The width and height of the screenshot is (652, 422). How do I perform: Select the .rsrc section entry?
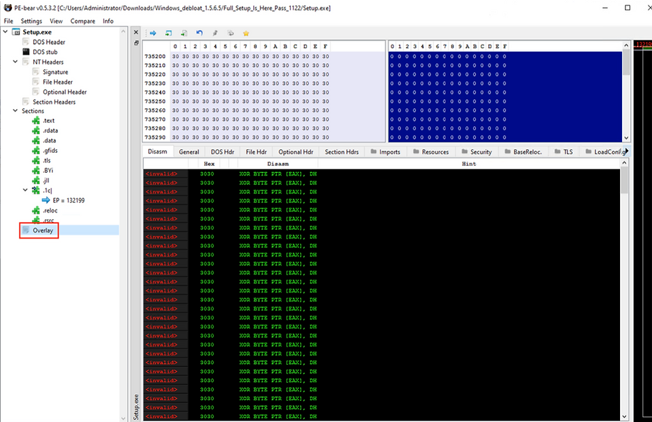coord(49,220)
